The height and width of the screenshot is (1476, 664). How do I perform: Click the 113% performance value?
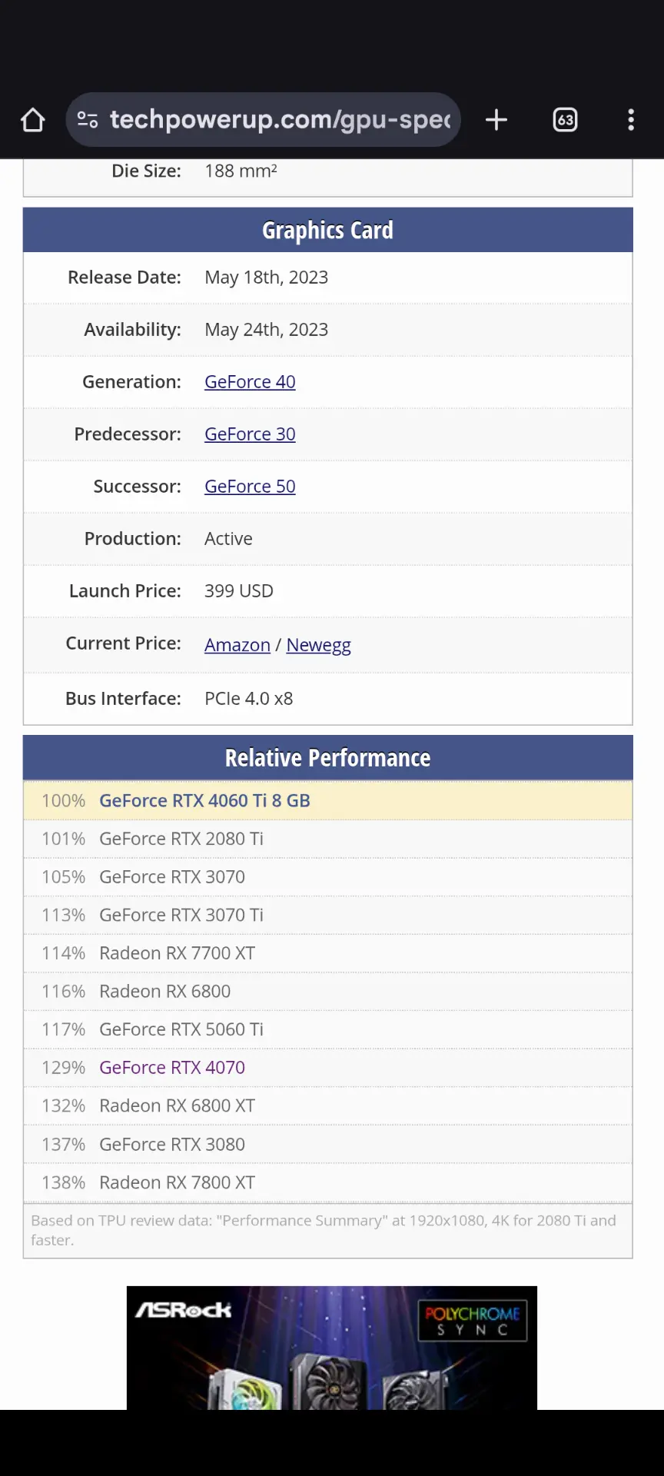click(63, 916)
